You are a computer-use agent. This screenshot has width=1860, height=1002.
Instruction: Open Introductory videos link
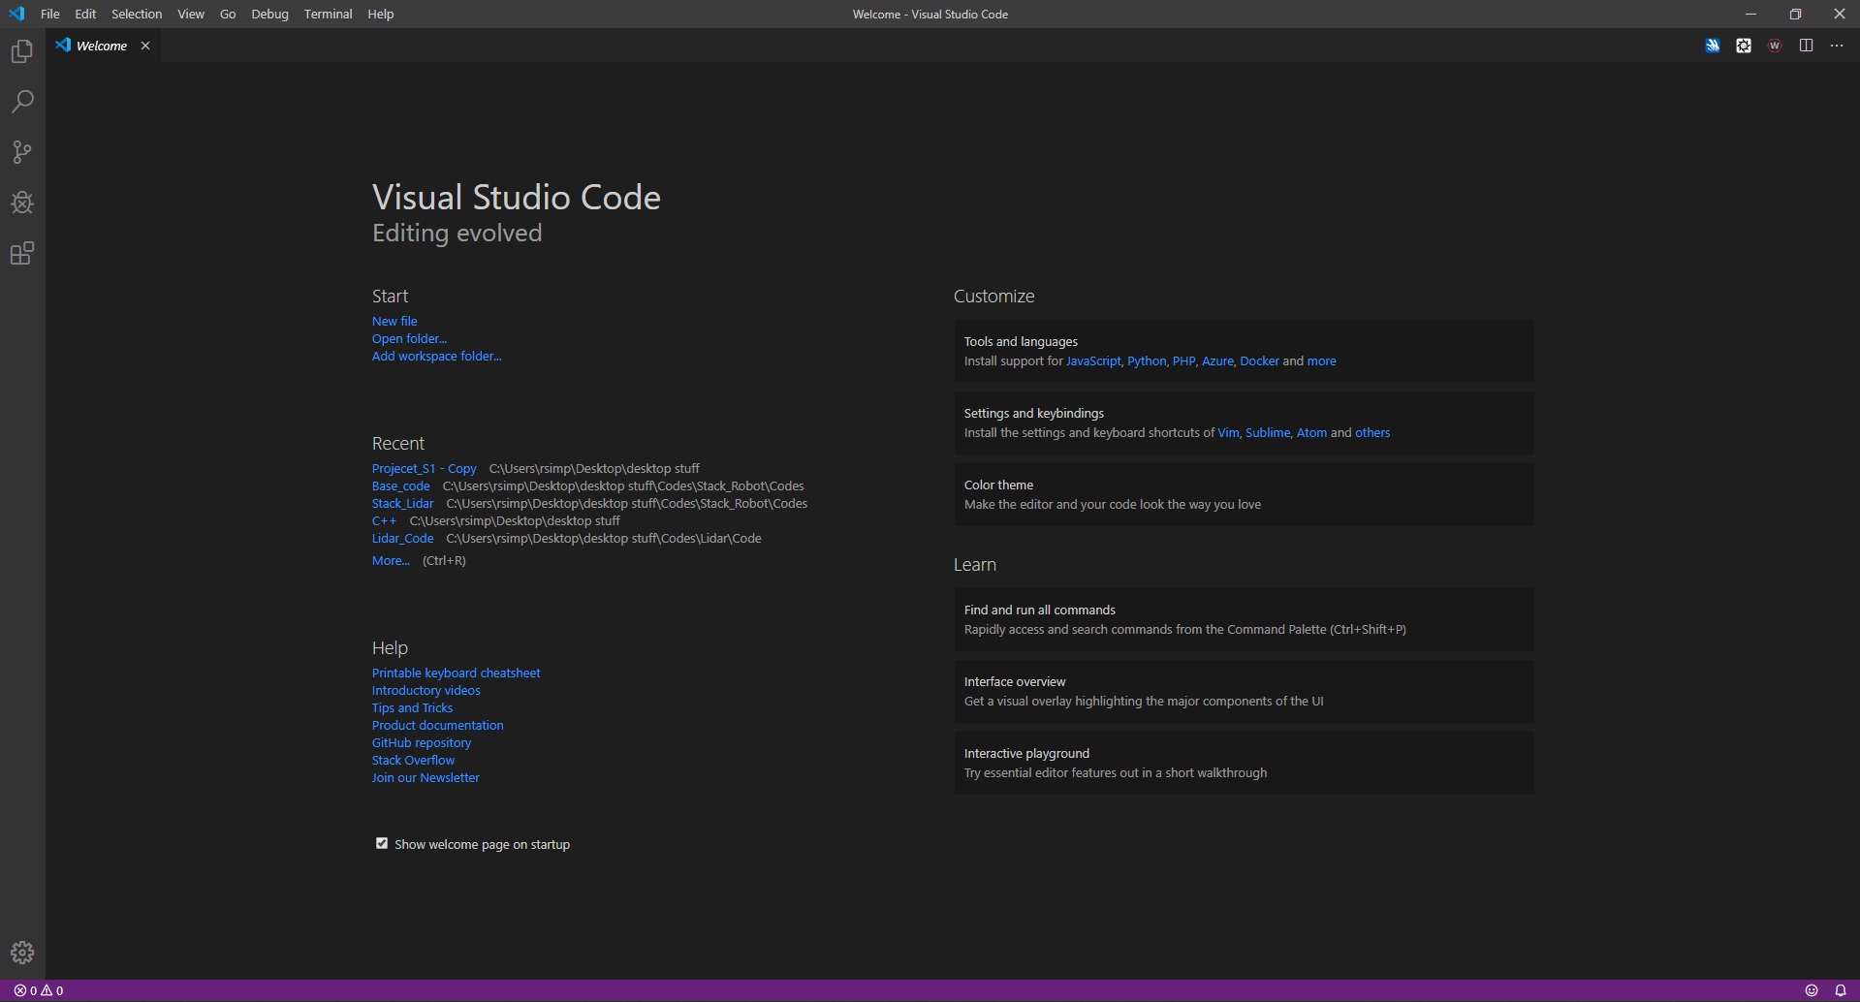426,690
